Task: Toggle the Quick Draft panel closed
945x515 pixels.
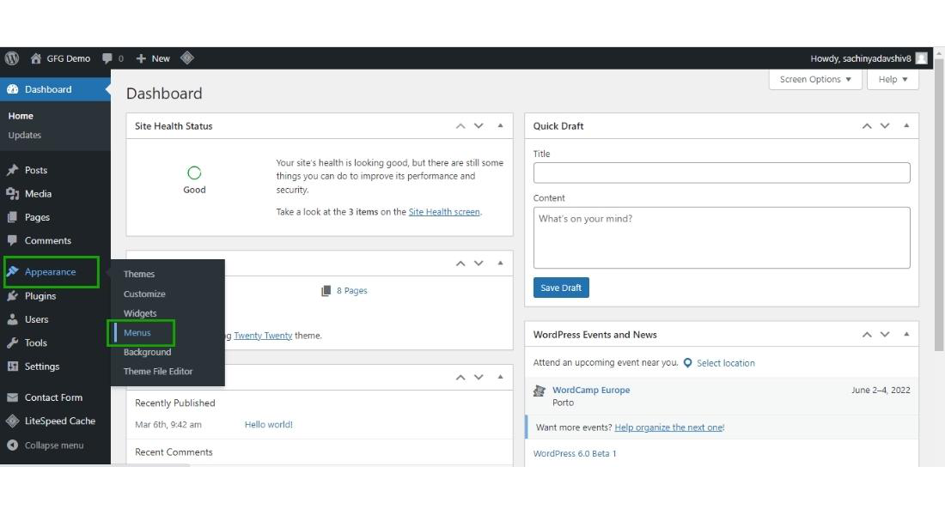Action: click(906, 126)
